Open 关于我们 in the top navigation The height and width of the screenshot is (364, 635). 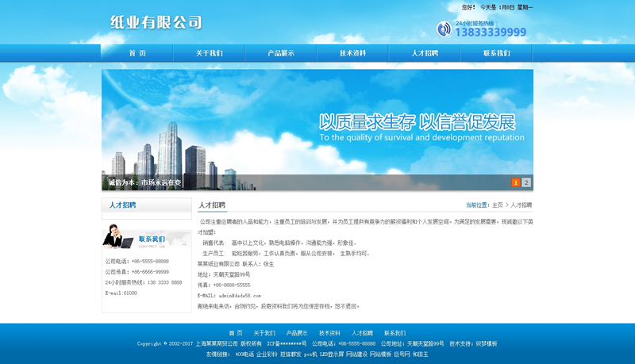coord(209,53)
